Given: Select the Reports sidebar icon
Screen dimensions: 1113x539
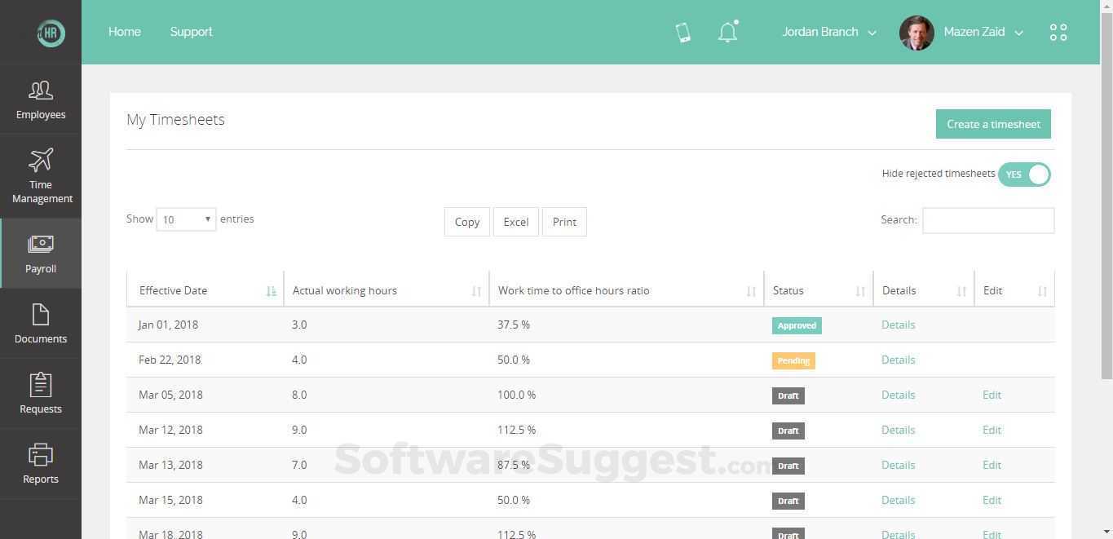Looking at the screenshot, I should [40, 464].
